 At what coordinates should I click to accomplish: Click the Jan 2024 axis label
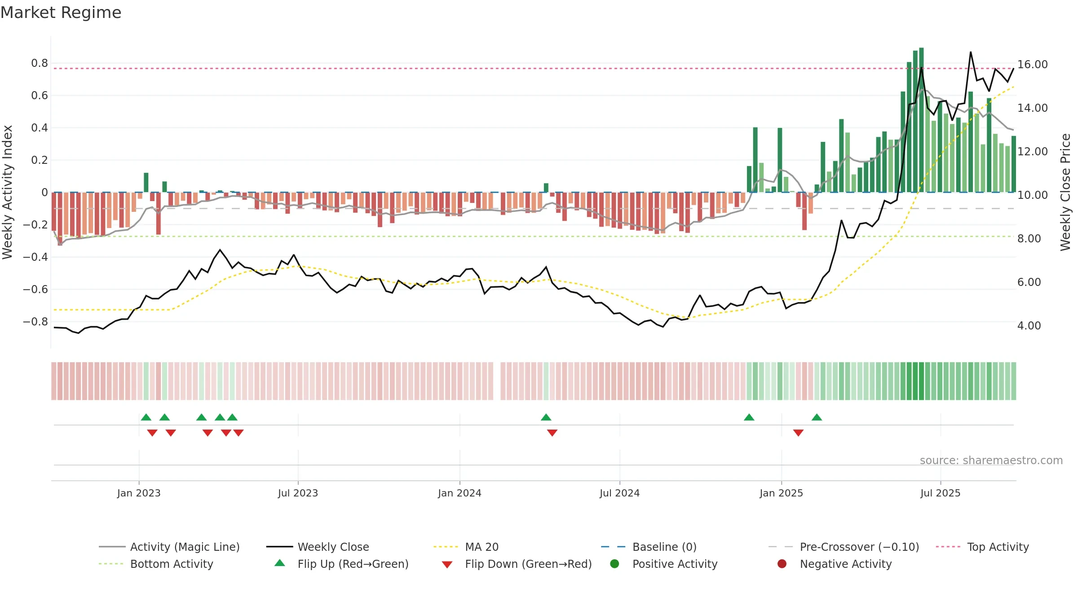[459, 493]
